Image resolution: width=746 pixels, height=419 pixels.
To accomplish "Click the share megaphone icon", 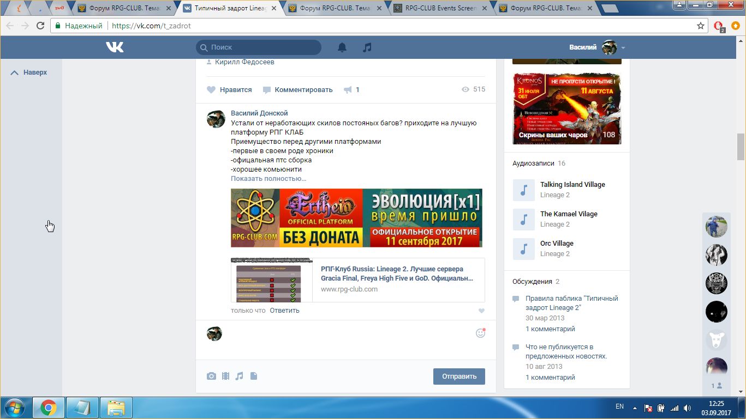I will [x=348, y=90].
